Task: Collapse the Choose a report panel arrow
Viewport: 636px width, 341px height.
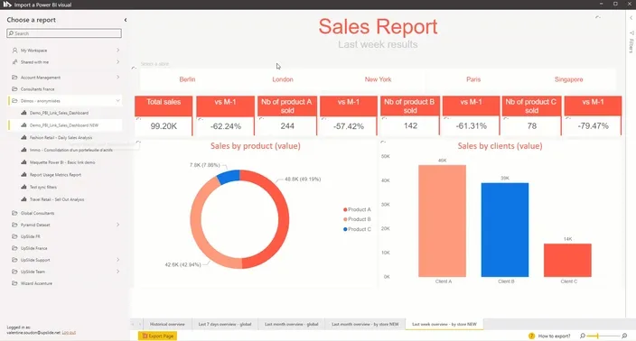Action: click(x=126, y=20)
